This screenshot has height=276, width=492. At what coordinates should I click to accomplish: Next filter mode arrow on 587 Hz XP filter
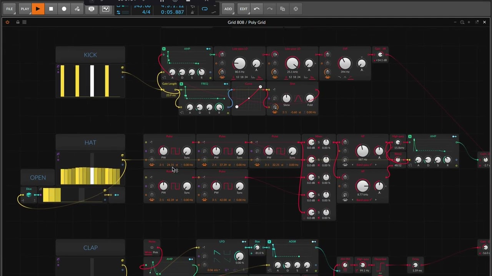(376, 165)
